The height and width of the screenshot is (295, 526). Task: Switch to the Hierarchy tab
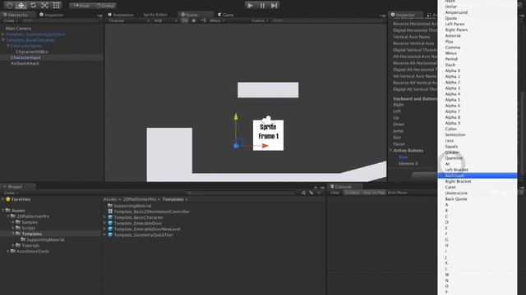pyautogui.click(x=17, y=15)
